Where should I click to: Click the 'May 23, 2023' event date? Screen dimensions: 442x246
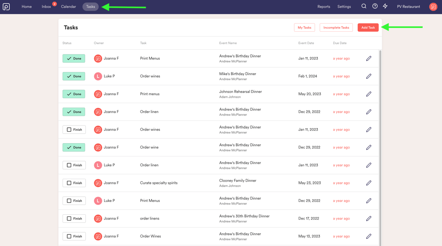[310, 183]
